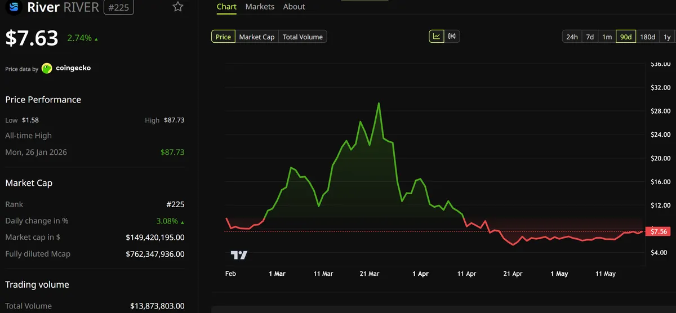The height and width of the screenshot is (313, 676).
Task: Switch to line chart view icon
Action: coord(437,37)
